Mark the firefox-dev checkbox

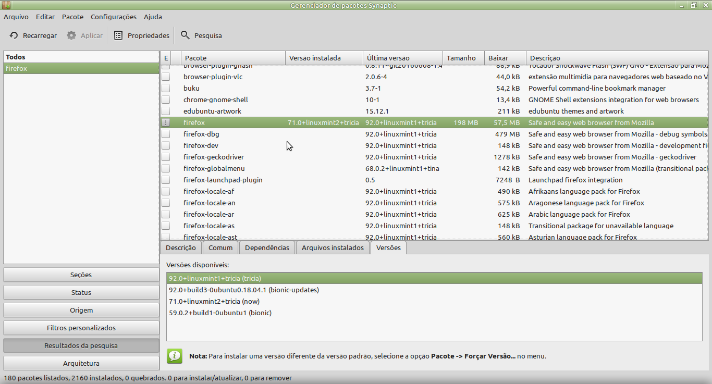point(166,145)
